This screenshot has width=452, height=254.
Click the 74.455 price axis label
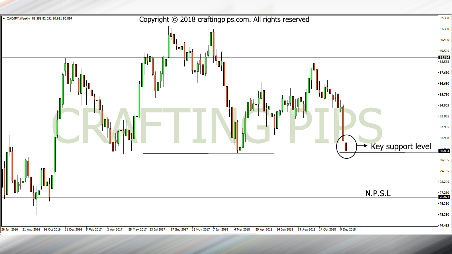pyautogui.click(x=444, y=226)
